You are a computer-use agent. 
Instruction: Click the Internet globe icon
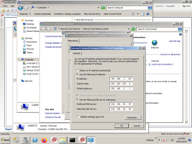tap(155, 43)
